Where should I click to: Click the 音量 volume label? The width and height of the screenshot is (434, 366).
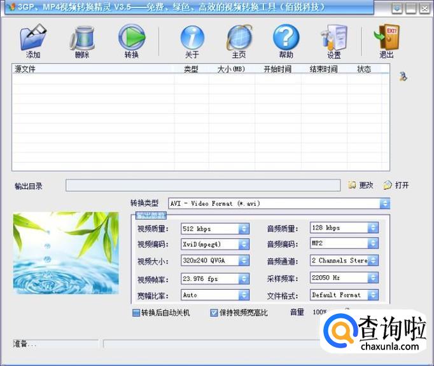[297, 312]
